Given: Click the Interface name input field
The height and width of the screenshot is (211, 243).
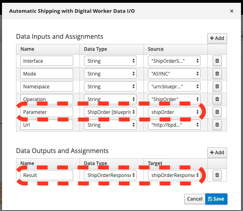Looking at the screenshot, I should pyautogui.click(x=47, y=61).
